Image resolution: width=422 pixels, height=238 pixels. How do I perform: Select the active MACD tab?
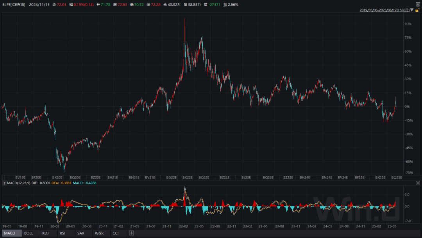(9, 233)
